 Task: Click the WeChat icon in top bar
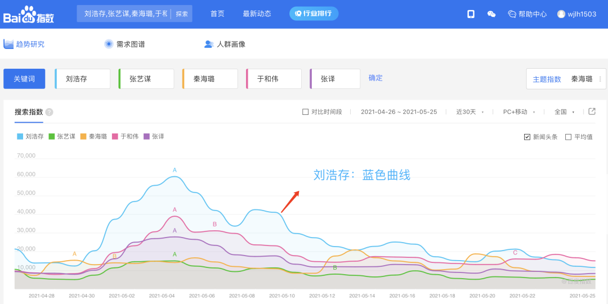pos(491,14)
